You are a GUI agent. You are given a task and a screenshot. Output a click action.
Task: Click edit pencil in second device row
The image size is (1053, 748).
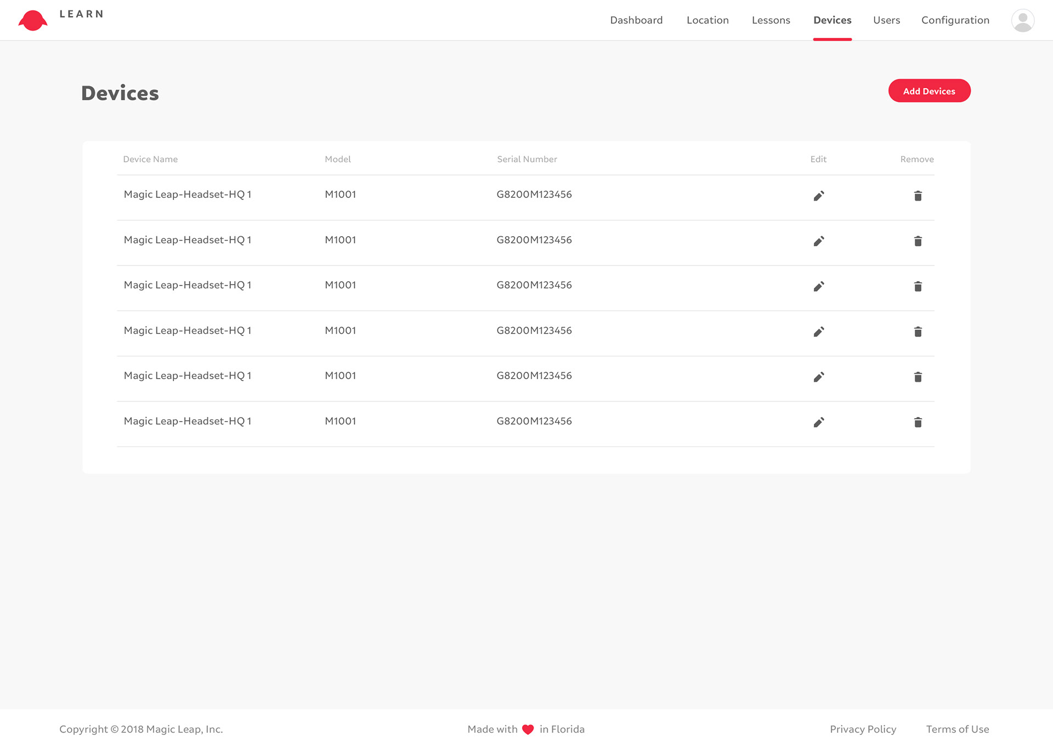click(818, 241)
